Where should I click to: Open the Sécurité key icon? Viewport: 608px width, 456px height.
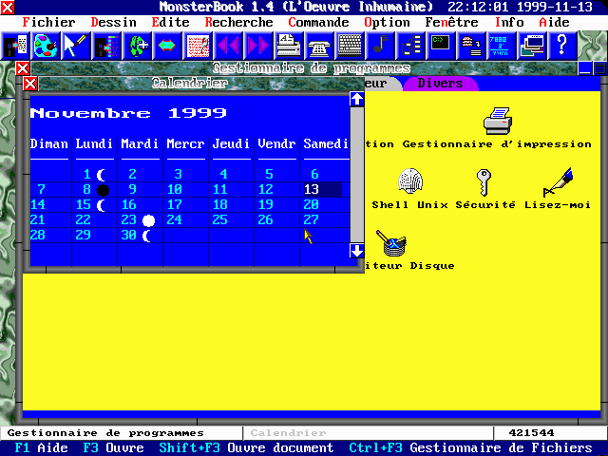tap(484, 182)
